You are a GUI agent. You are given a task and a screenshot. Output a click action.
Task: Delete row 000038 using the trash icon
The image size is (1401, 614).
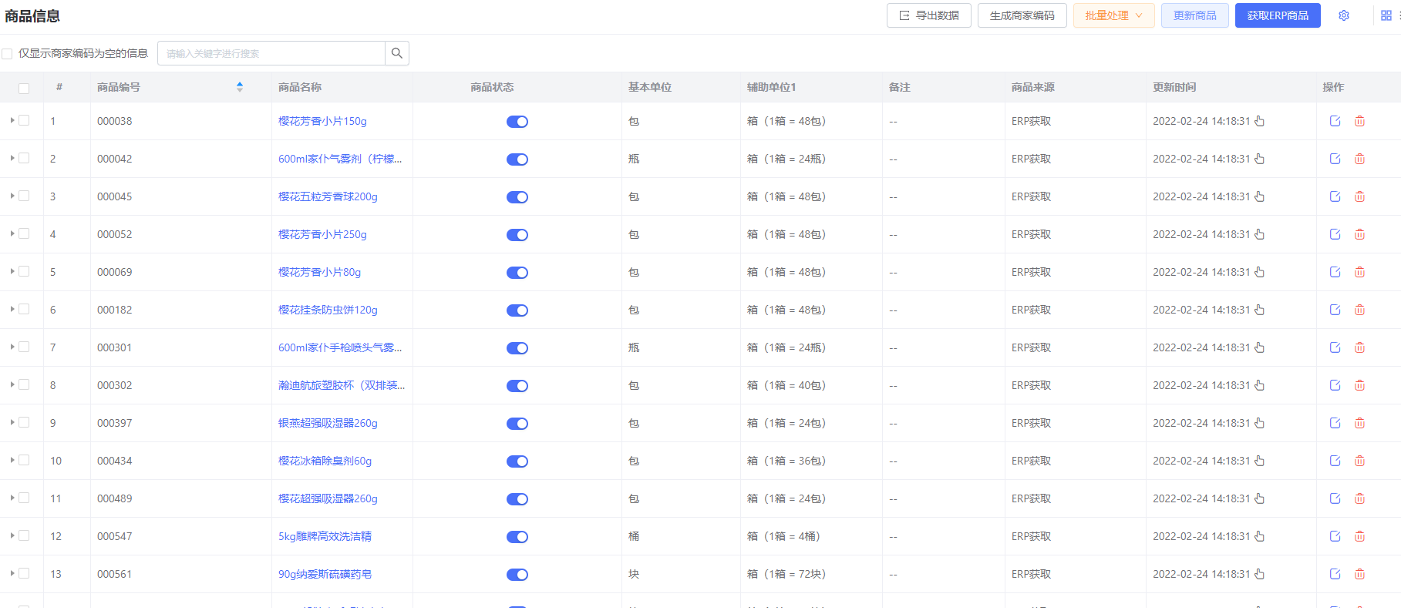[x=1359, y=121]
